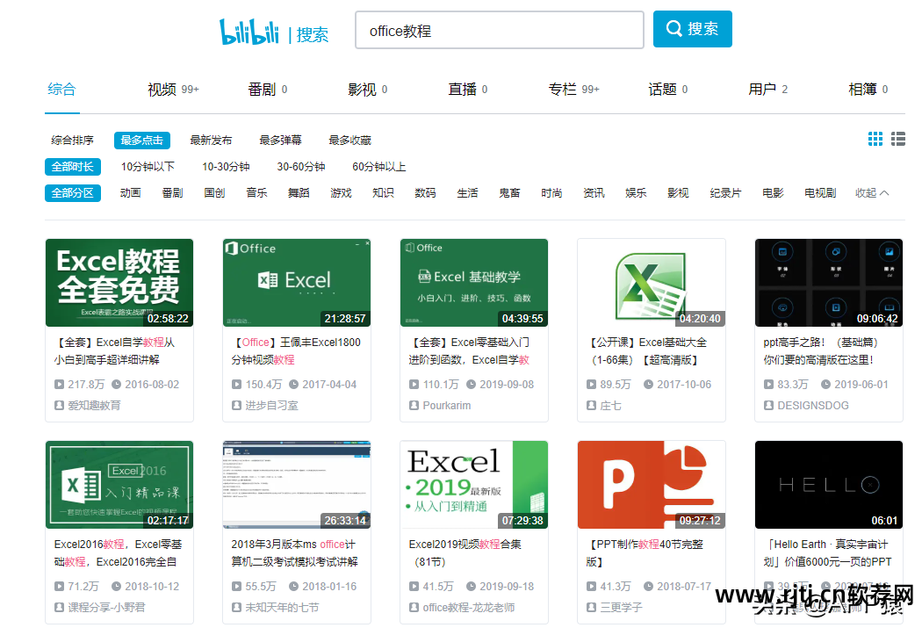The height and width of the screenshot is (635, 922).
Task: Filter by 生活 category
Action: pyautogui.click(x=467, y=193)
